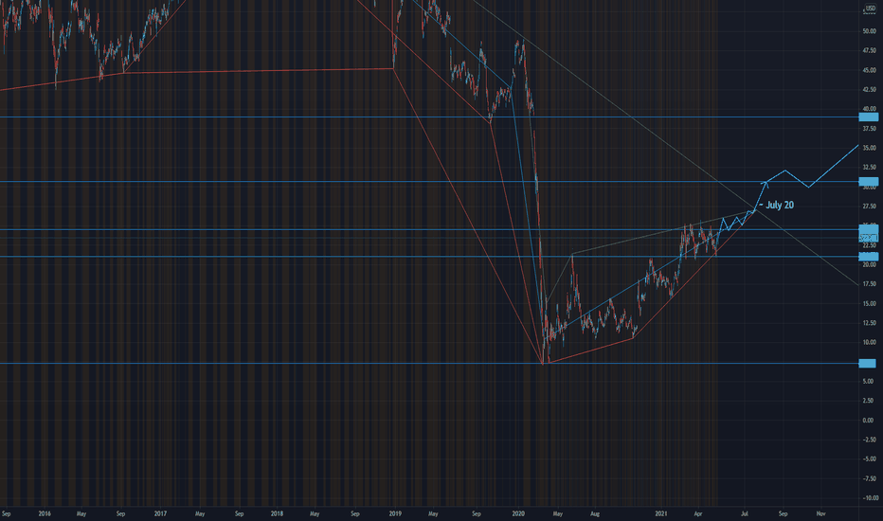Click the 45.00 price axis label
The height and width of the screenshot is (521, 883).
[x=869, y=70]
